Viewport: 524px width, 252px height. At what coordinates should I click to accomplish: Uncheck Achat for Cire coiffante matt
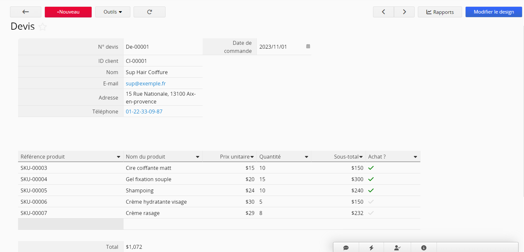(x=371, y=168)
